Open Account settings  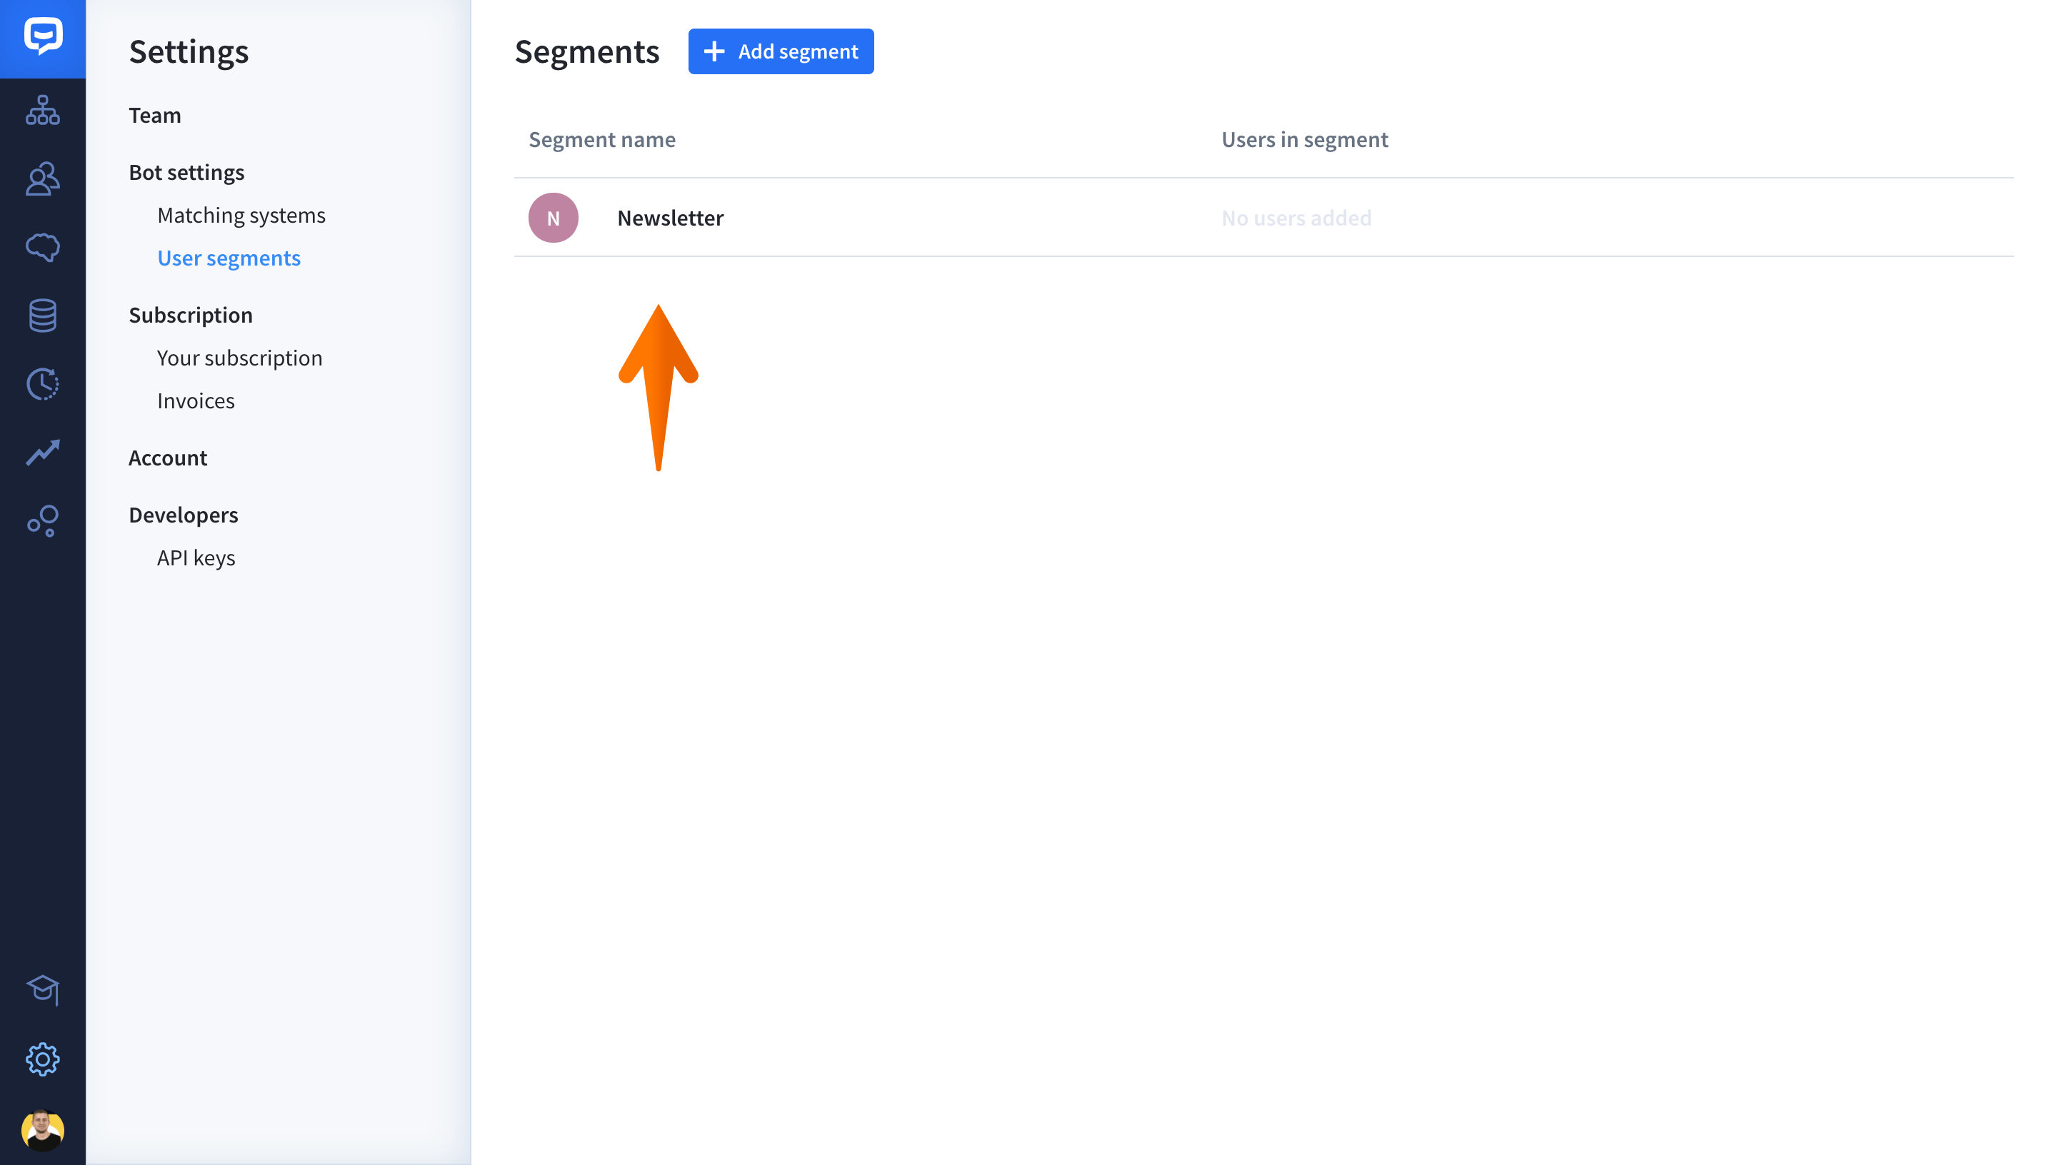167,458
